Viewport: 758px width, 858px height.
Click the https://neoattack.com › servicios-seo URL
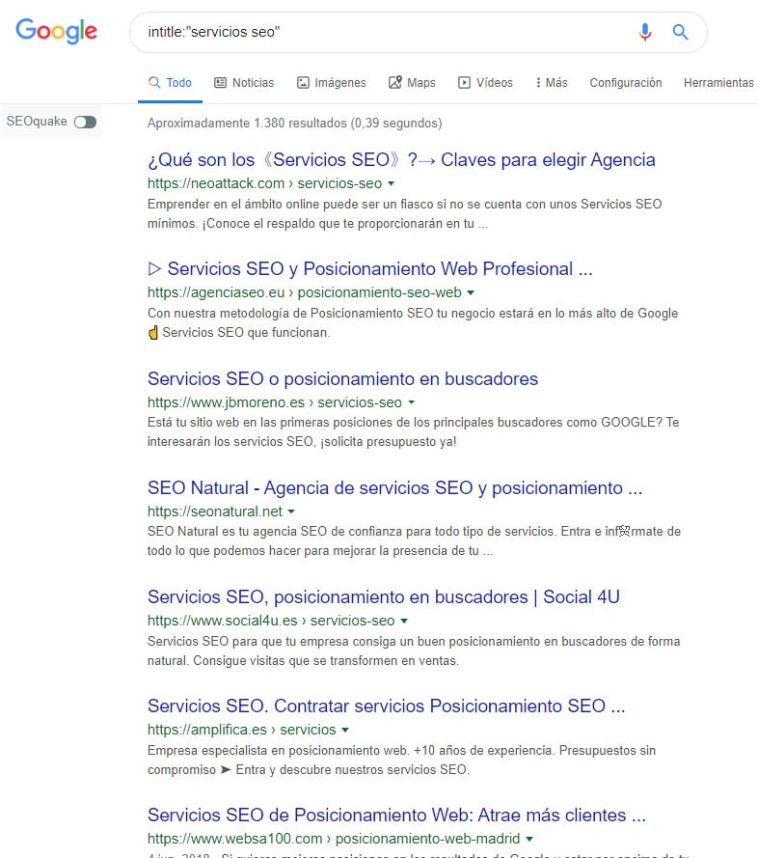[264, 183]
